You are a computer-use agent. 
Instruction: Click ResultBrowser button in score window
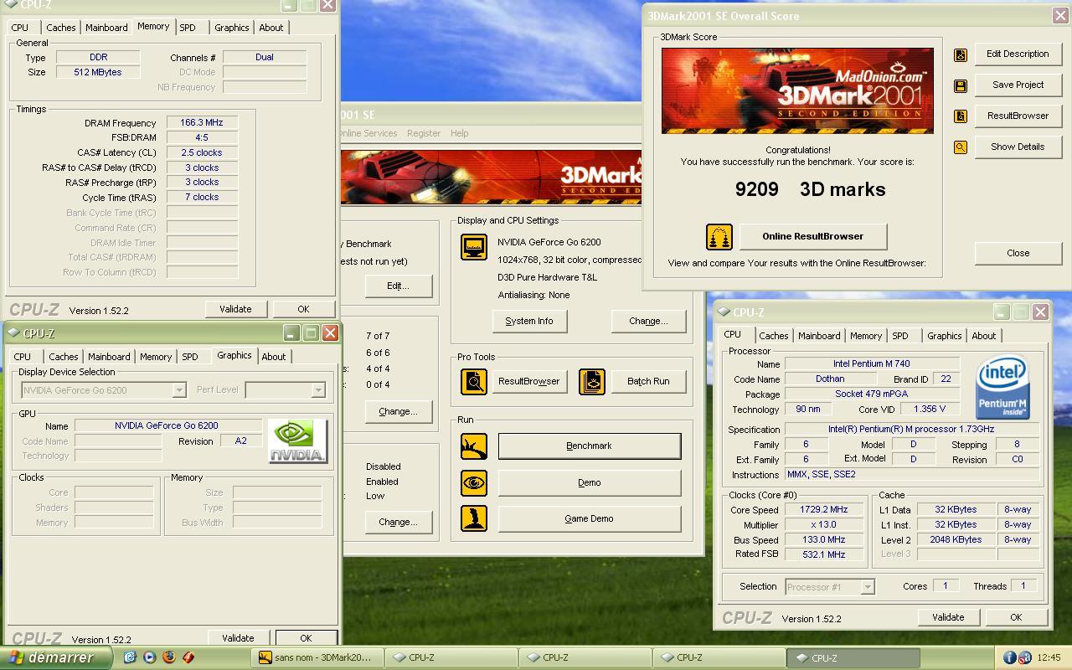pyautogui.click(x=1018, y=116)
